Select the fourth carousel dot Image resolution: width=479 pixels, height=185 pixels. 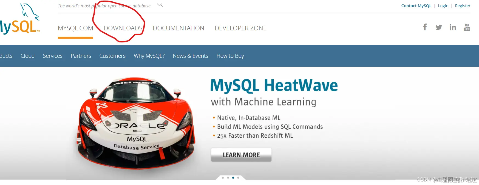tap(238, 178)
